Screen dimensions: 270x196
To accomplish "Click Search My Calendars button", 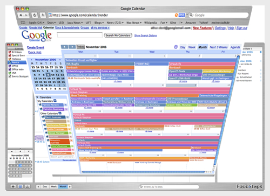I will pos(118,36).
